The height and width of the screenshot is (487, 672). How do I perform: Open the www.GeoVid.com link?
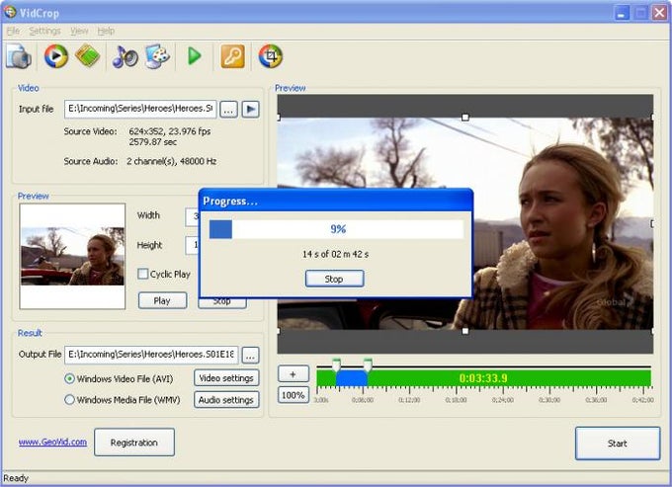click(x=52, y=442)
